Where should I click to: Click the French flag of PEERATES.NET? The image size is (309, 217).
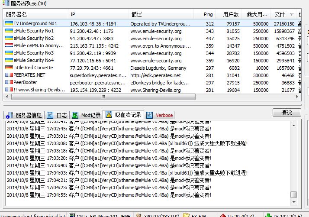[x=9, y=75]
